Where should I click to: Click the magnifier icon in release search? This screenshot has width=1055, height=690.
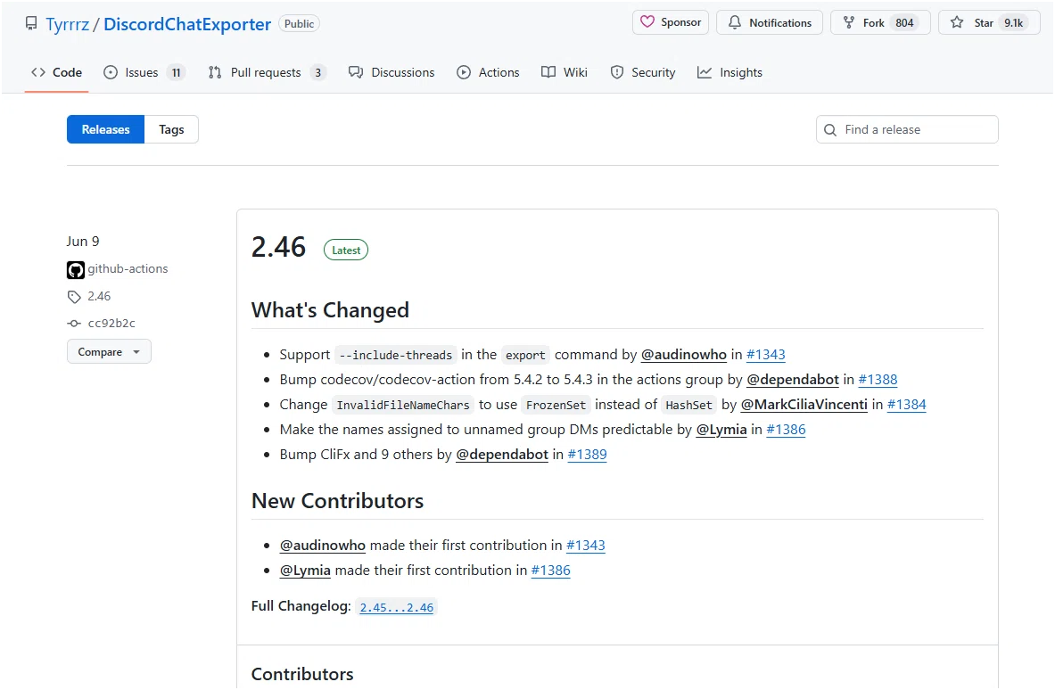830,130
